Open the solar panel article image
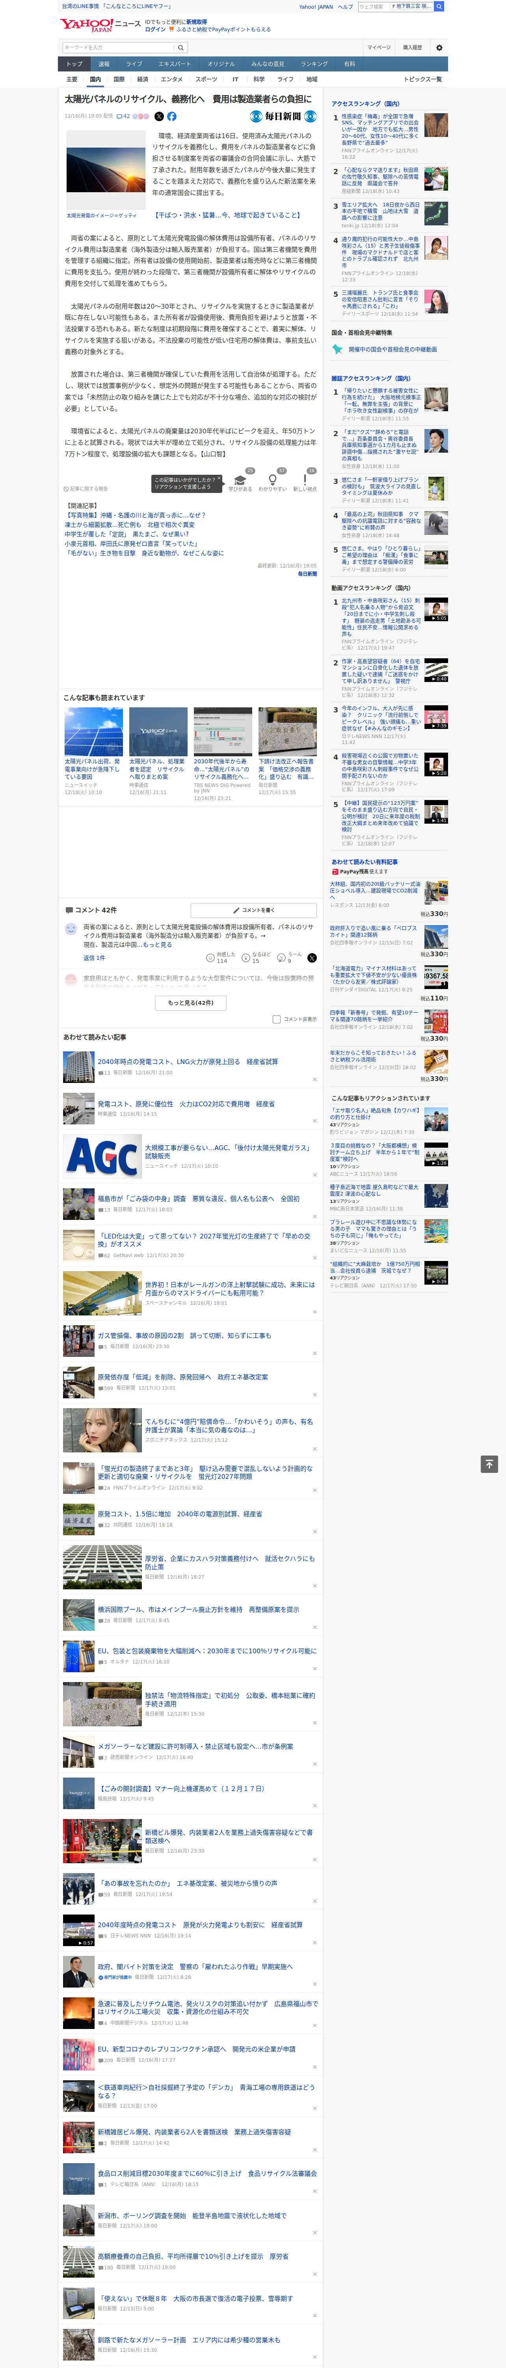 tap(105, 170)
